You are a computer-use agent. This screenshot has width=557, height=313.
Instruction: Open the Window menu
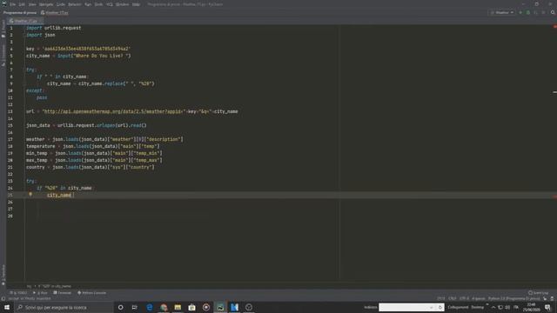(122, 4)
